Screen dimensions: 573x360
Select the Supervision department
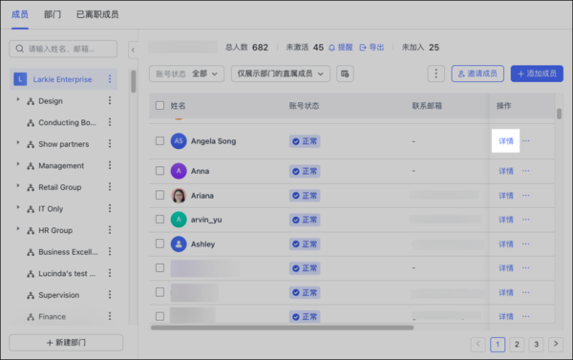58,295
